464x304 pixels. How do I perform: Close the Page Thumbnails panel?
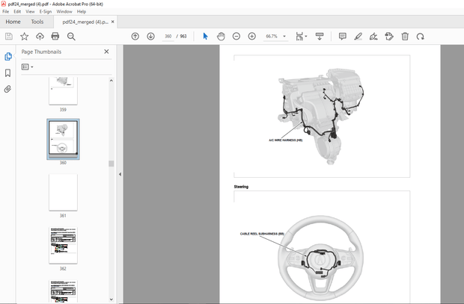tap(106, 52)
